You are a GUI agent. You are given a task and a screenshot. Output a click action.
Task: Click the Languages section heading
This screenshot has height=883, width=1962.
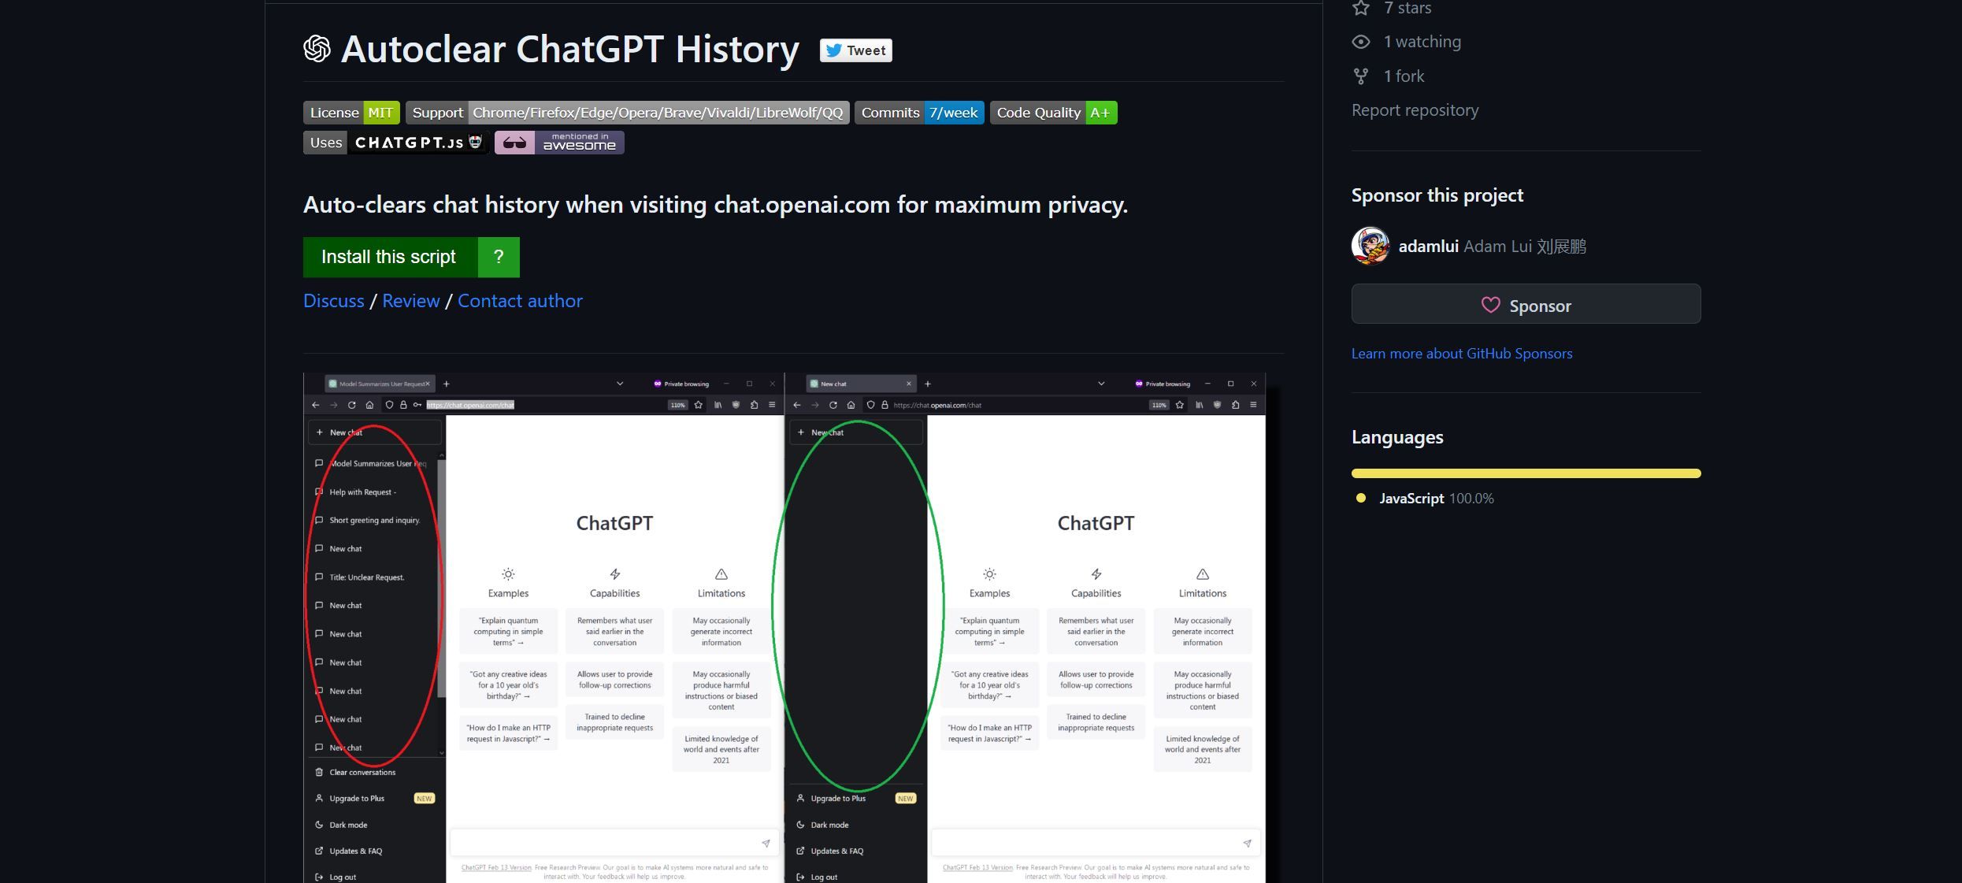point(1397,437)
